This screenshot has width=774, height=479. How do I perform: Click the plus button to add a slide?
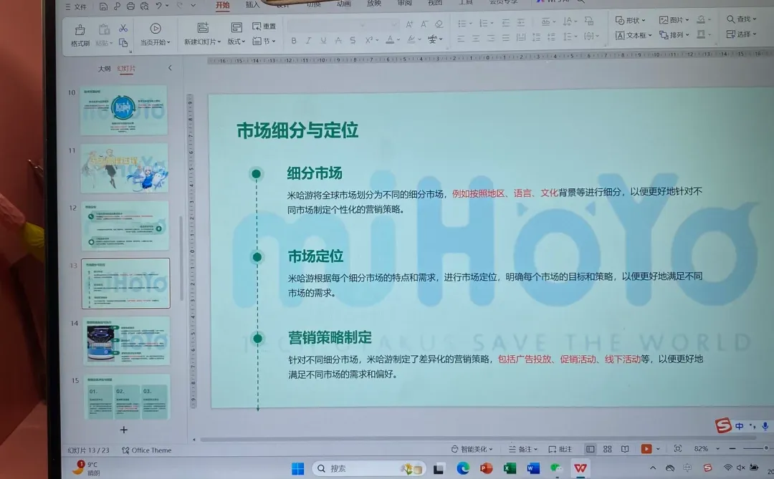(x=123, y=430)
